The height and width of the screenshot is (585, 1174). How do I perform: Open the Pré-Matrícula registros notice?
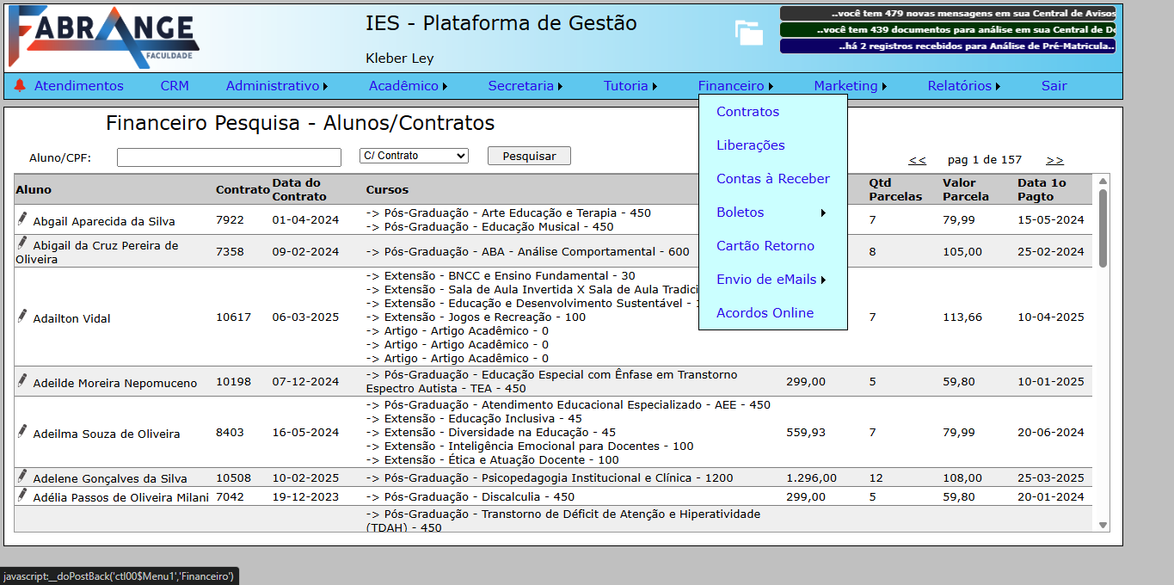pos(948,46)
